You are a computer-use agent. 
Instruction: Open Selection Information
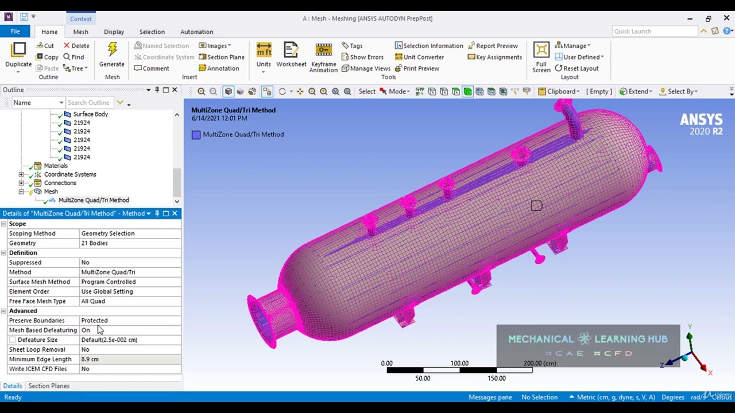pos(429,46)
